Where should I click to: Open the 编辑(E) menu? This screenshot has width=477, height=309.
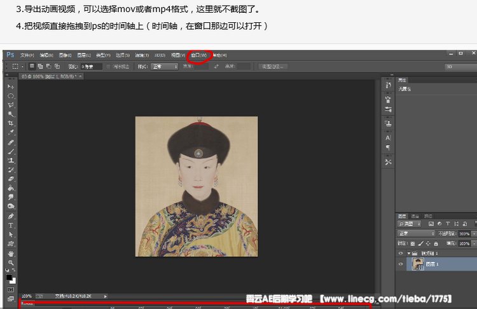click(x=46, y=55)
